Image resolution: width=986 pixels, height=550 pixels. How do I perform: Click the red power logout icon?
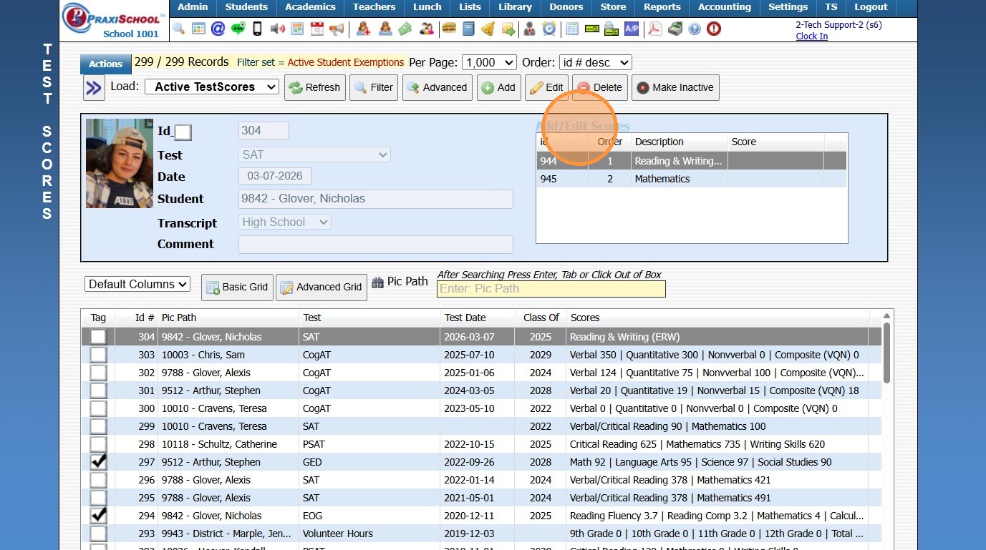point(713,29)
